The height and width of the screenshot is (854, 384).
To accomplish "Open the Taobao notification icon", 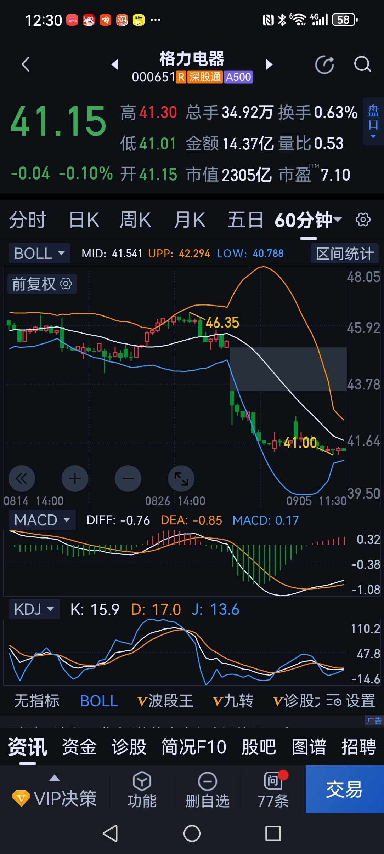I will pyautogui.click(x=122, y=20).
